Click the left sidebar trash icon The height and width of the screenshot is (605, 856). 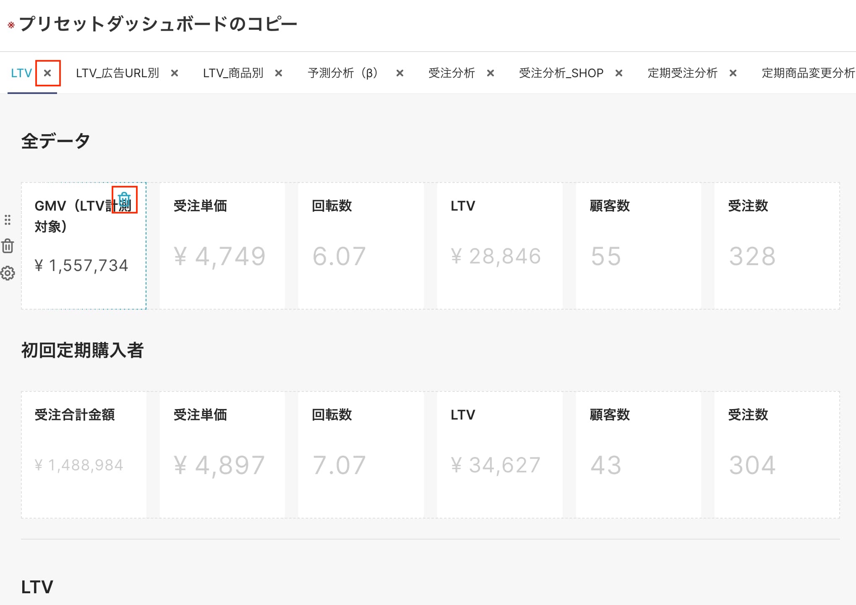(x=8, y=246)
